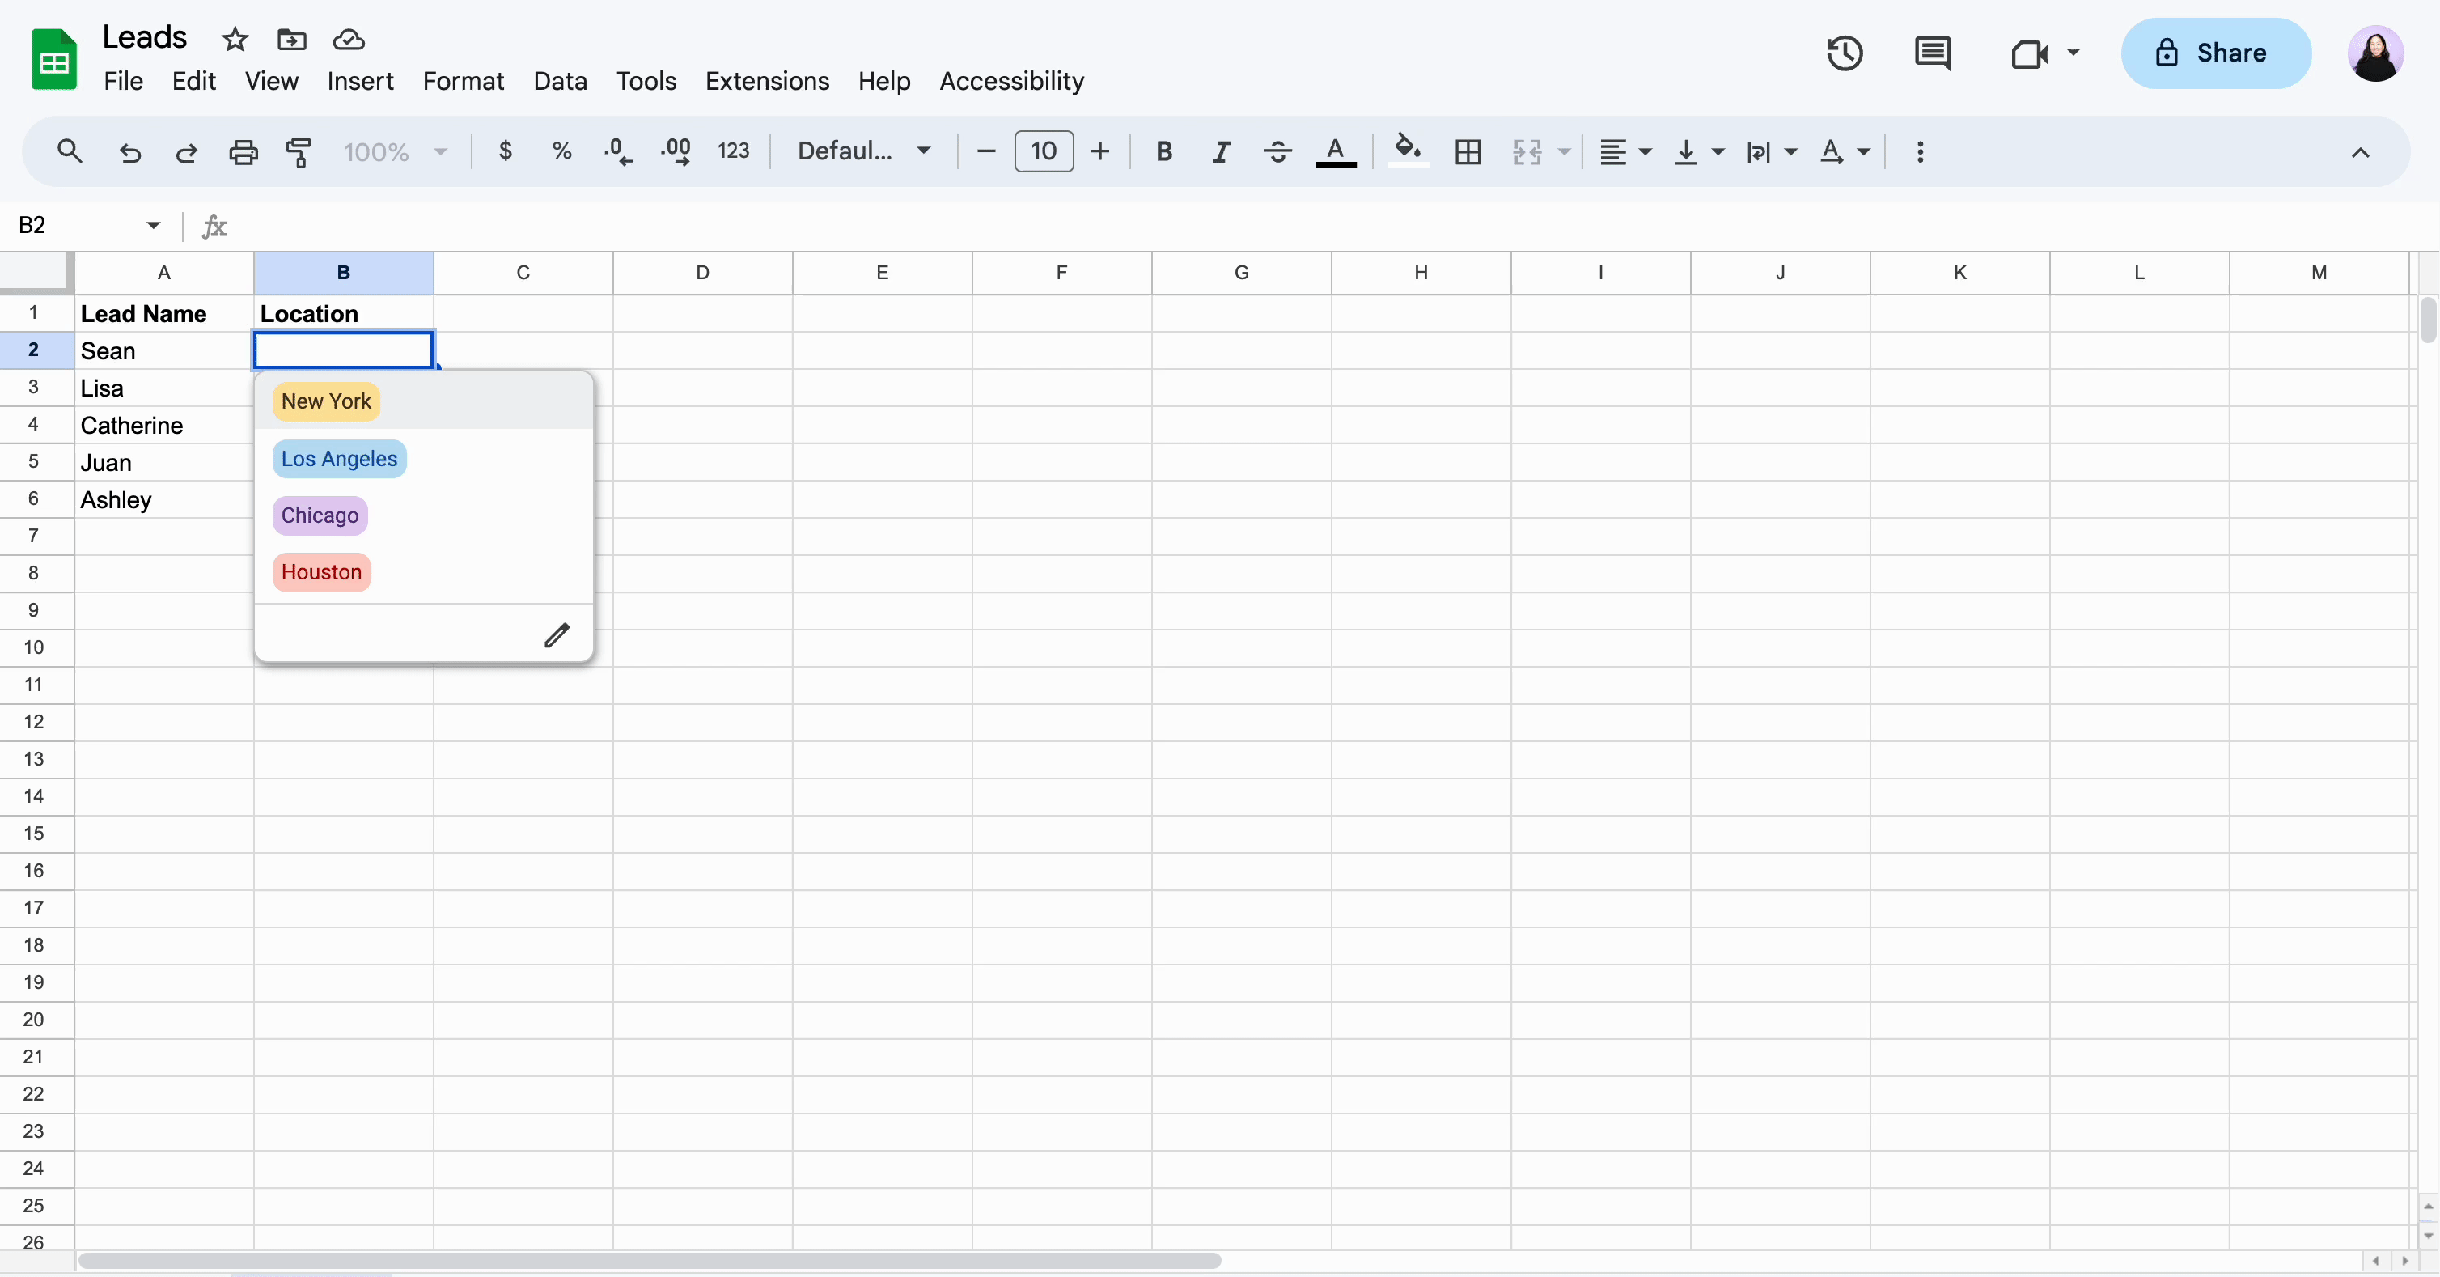The image size is (2440, 1277).
Task: Activate the paint format tool
Action: tap(299, 151)
